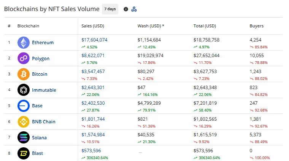Click the Immutable logo icon
The image size is (289, 161).
pos(24,90)
